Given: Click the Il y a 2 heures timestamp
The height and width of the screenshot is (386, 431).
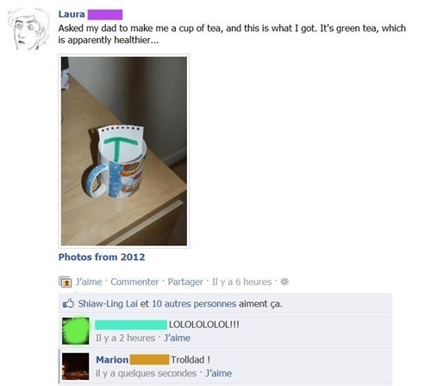Looking at the screenshot, I should tap(126, 338).
